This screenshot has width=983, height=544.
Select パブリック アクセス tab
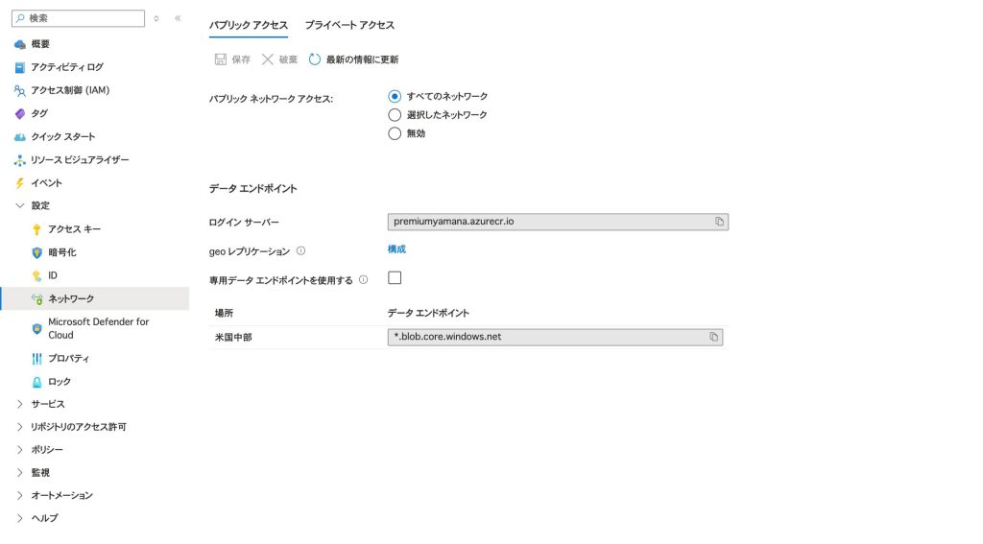(249, 25)
